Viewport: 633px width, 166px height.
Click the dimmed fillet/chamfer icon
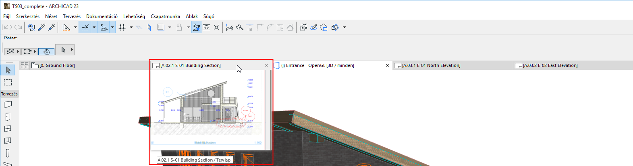270,27
